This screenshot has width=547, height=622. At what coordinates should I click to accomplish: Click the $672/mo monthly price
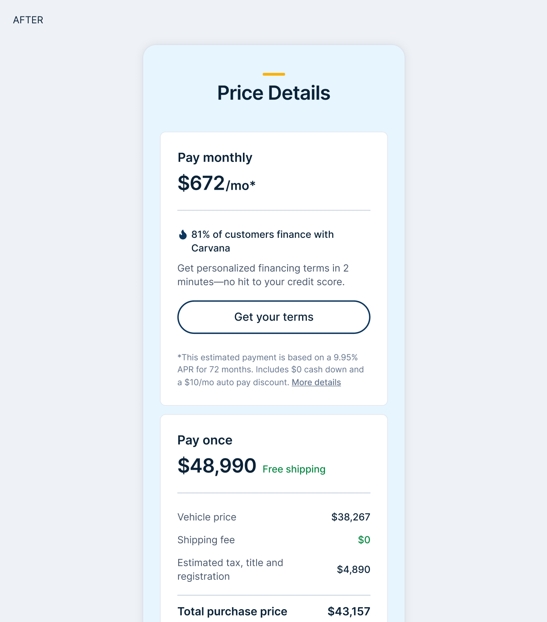(216, 184)
